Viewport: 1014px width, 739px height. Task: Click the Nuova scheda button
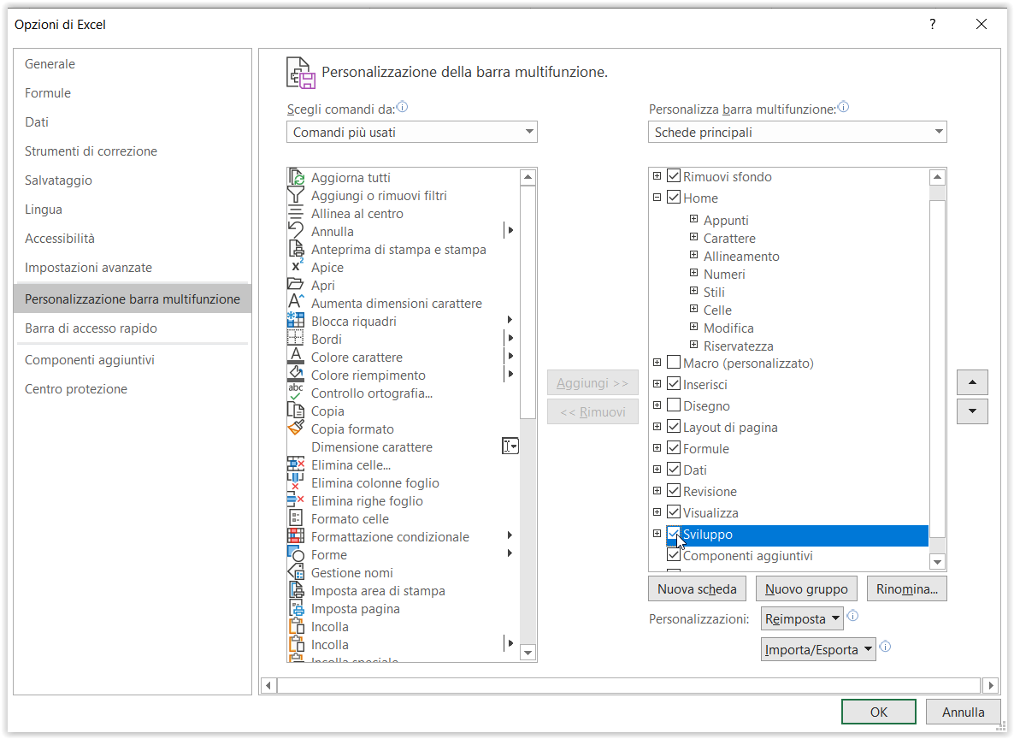tap(697, 588)
